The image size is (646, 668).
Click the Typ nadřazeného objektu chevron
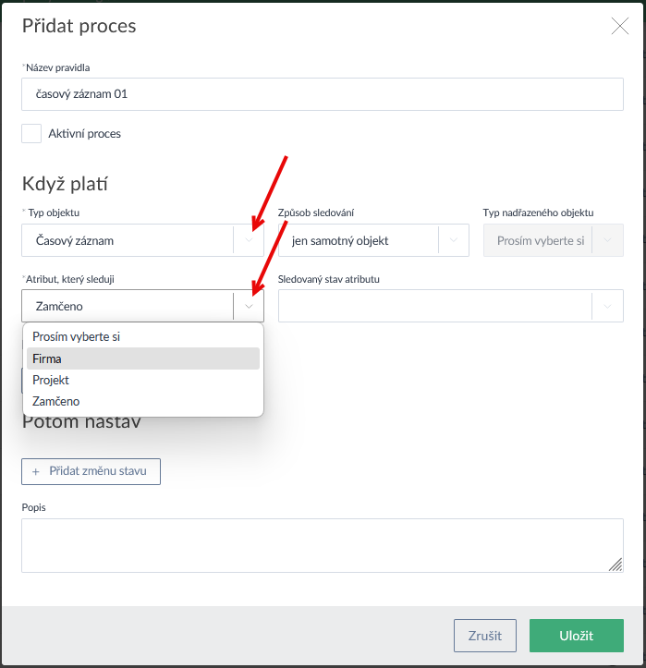tap(607, 240)
